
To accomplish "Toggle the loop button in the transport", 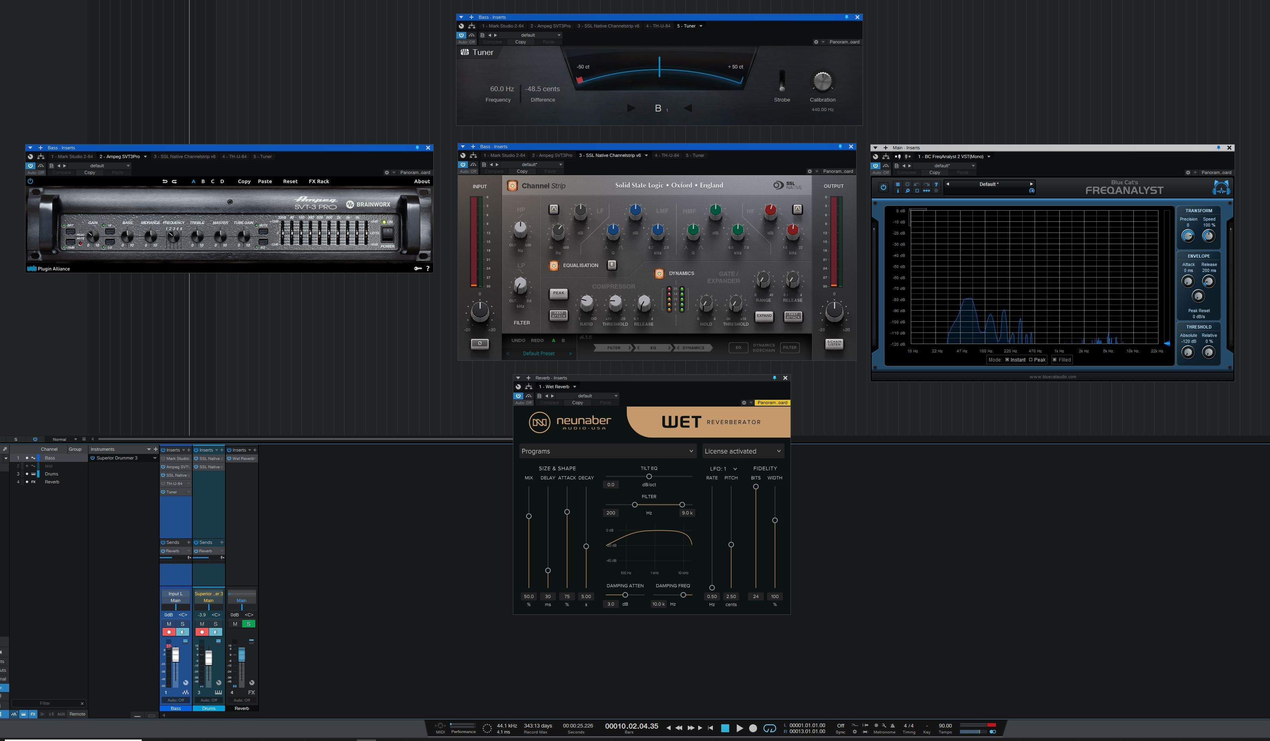I will [769, 728].
